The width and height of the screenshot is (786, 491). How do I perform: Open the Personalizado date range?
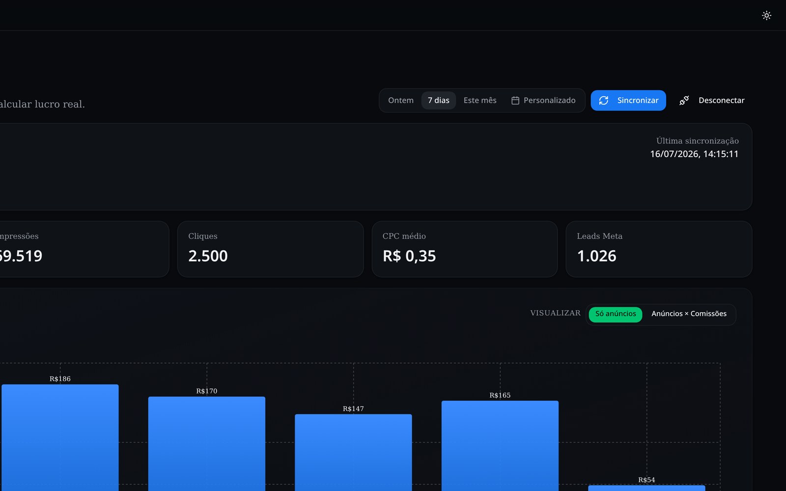(543, 100)
